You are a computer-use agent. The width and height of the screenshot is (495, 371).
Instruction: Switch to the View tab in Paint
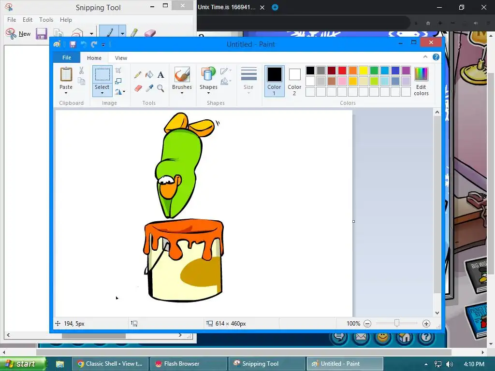pyautogui.click(x=121, y=58)
